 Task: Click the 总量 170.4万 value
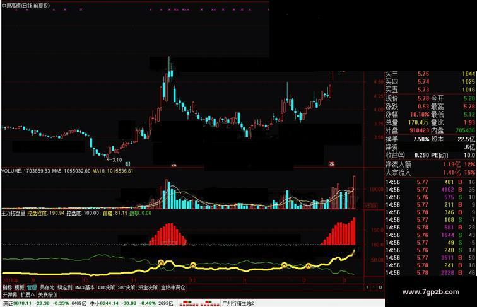click(418, 122)
